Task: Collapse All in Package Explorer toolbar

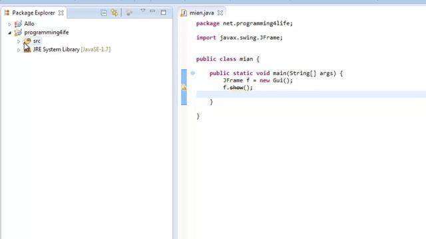Action: (x=104, y=13)
